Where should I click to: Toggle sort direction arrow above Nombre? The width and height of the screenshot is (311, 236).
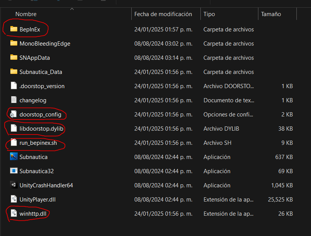point(72,9)
